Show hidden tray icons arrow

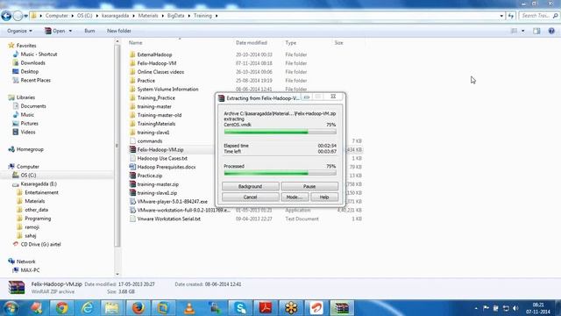point(476,308)
